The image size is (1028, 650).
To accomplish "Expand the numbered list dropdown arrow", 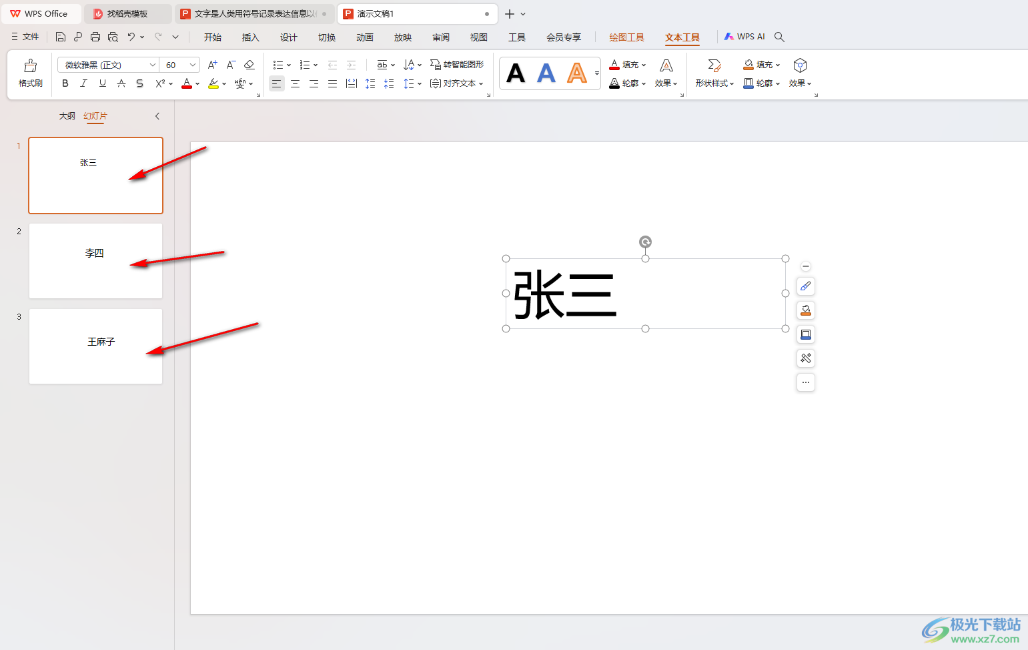I will (316, 65).
